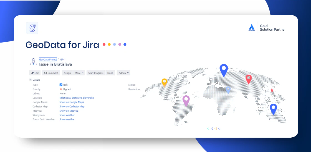
Task: Open the Admin dropdown menu
Action: 123,73
